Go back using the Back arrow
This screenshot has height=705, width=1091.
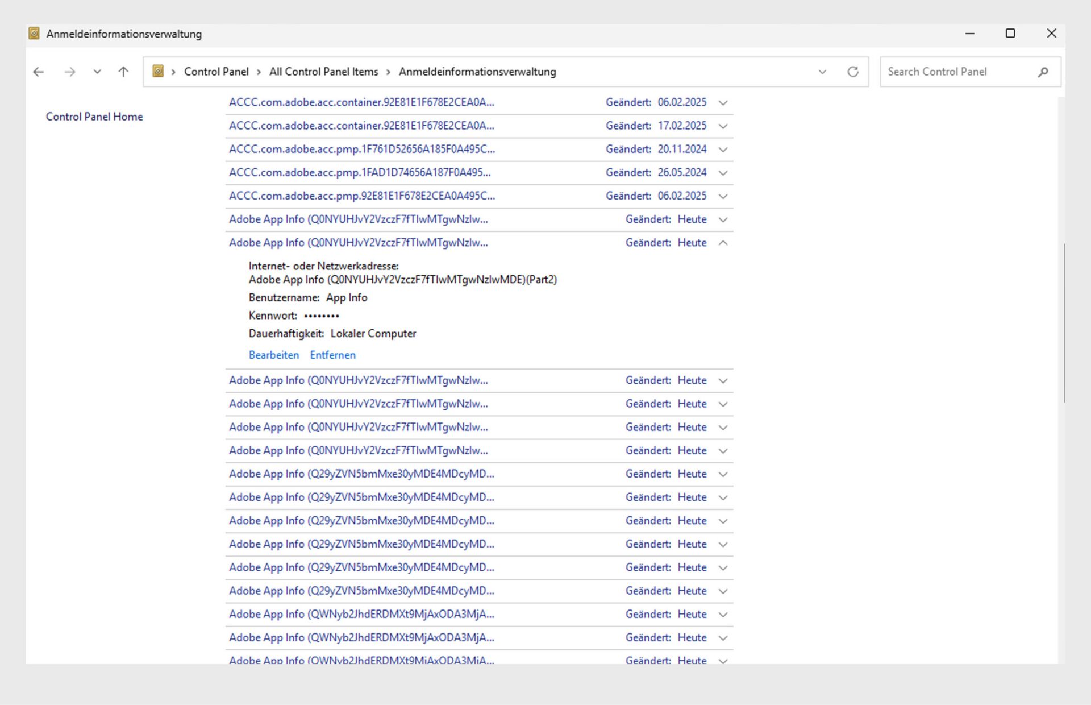39,72
